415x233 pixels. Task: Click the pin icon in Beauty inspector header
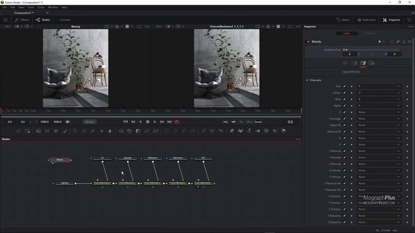click(397, 41)
